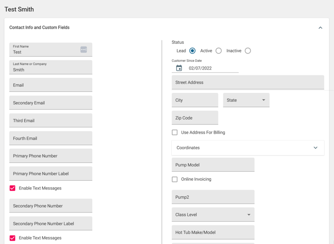Select the Zip Code field
Screen dimensions: 334x244
pos(195,118)
